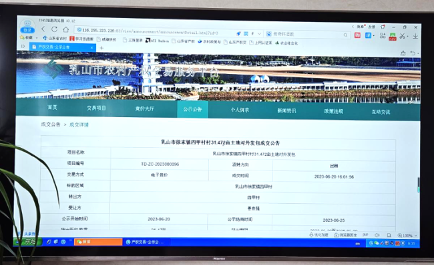This screenshot has width=434, height=265.
Task: Switch to the orange 微信 taskbar item
Action: (x=98, y=242)
